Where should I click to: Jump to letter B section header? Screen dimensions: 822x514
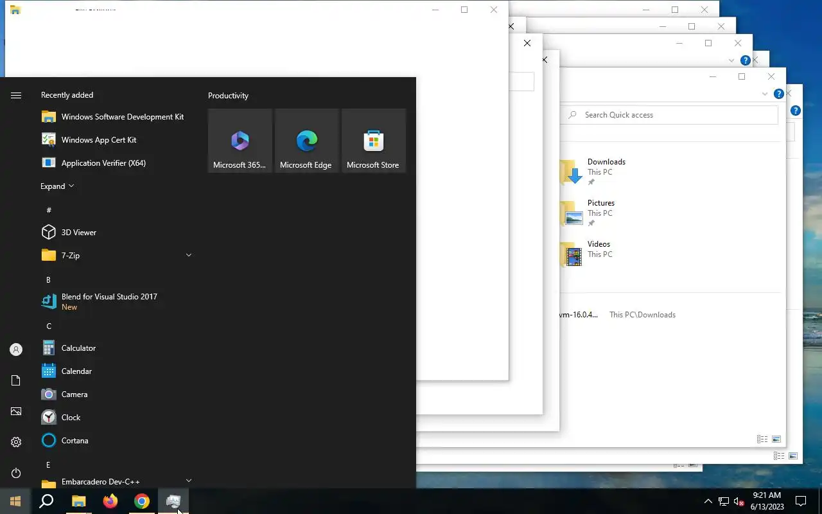(x=49, y=280)
